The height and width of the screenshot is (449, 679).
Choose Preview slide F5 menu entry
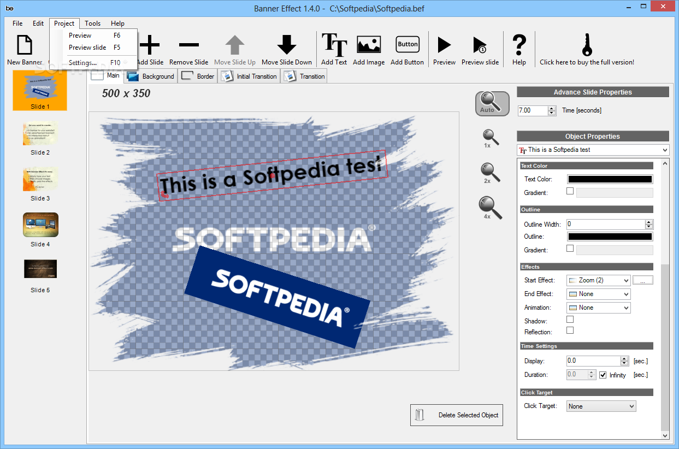pyautogui.click(x=94, y=48)
